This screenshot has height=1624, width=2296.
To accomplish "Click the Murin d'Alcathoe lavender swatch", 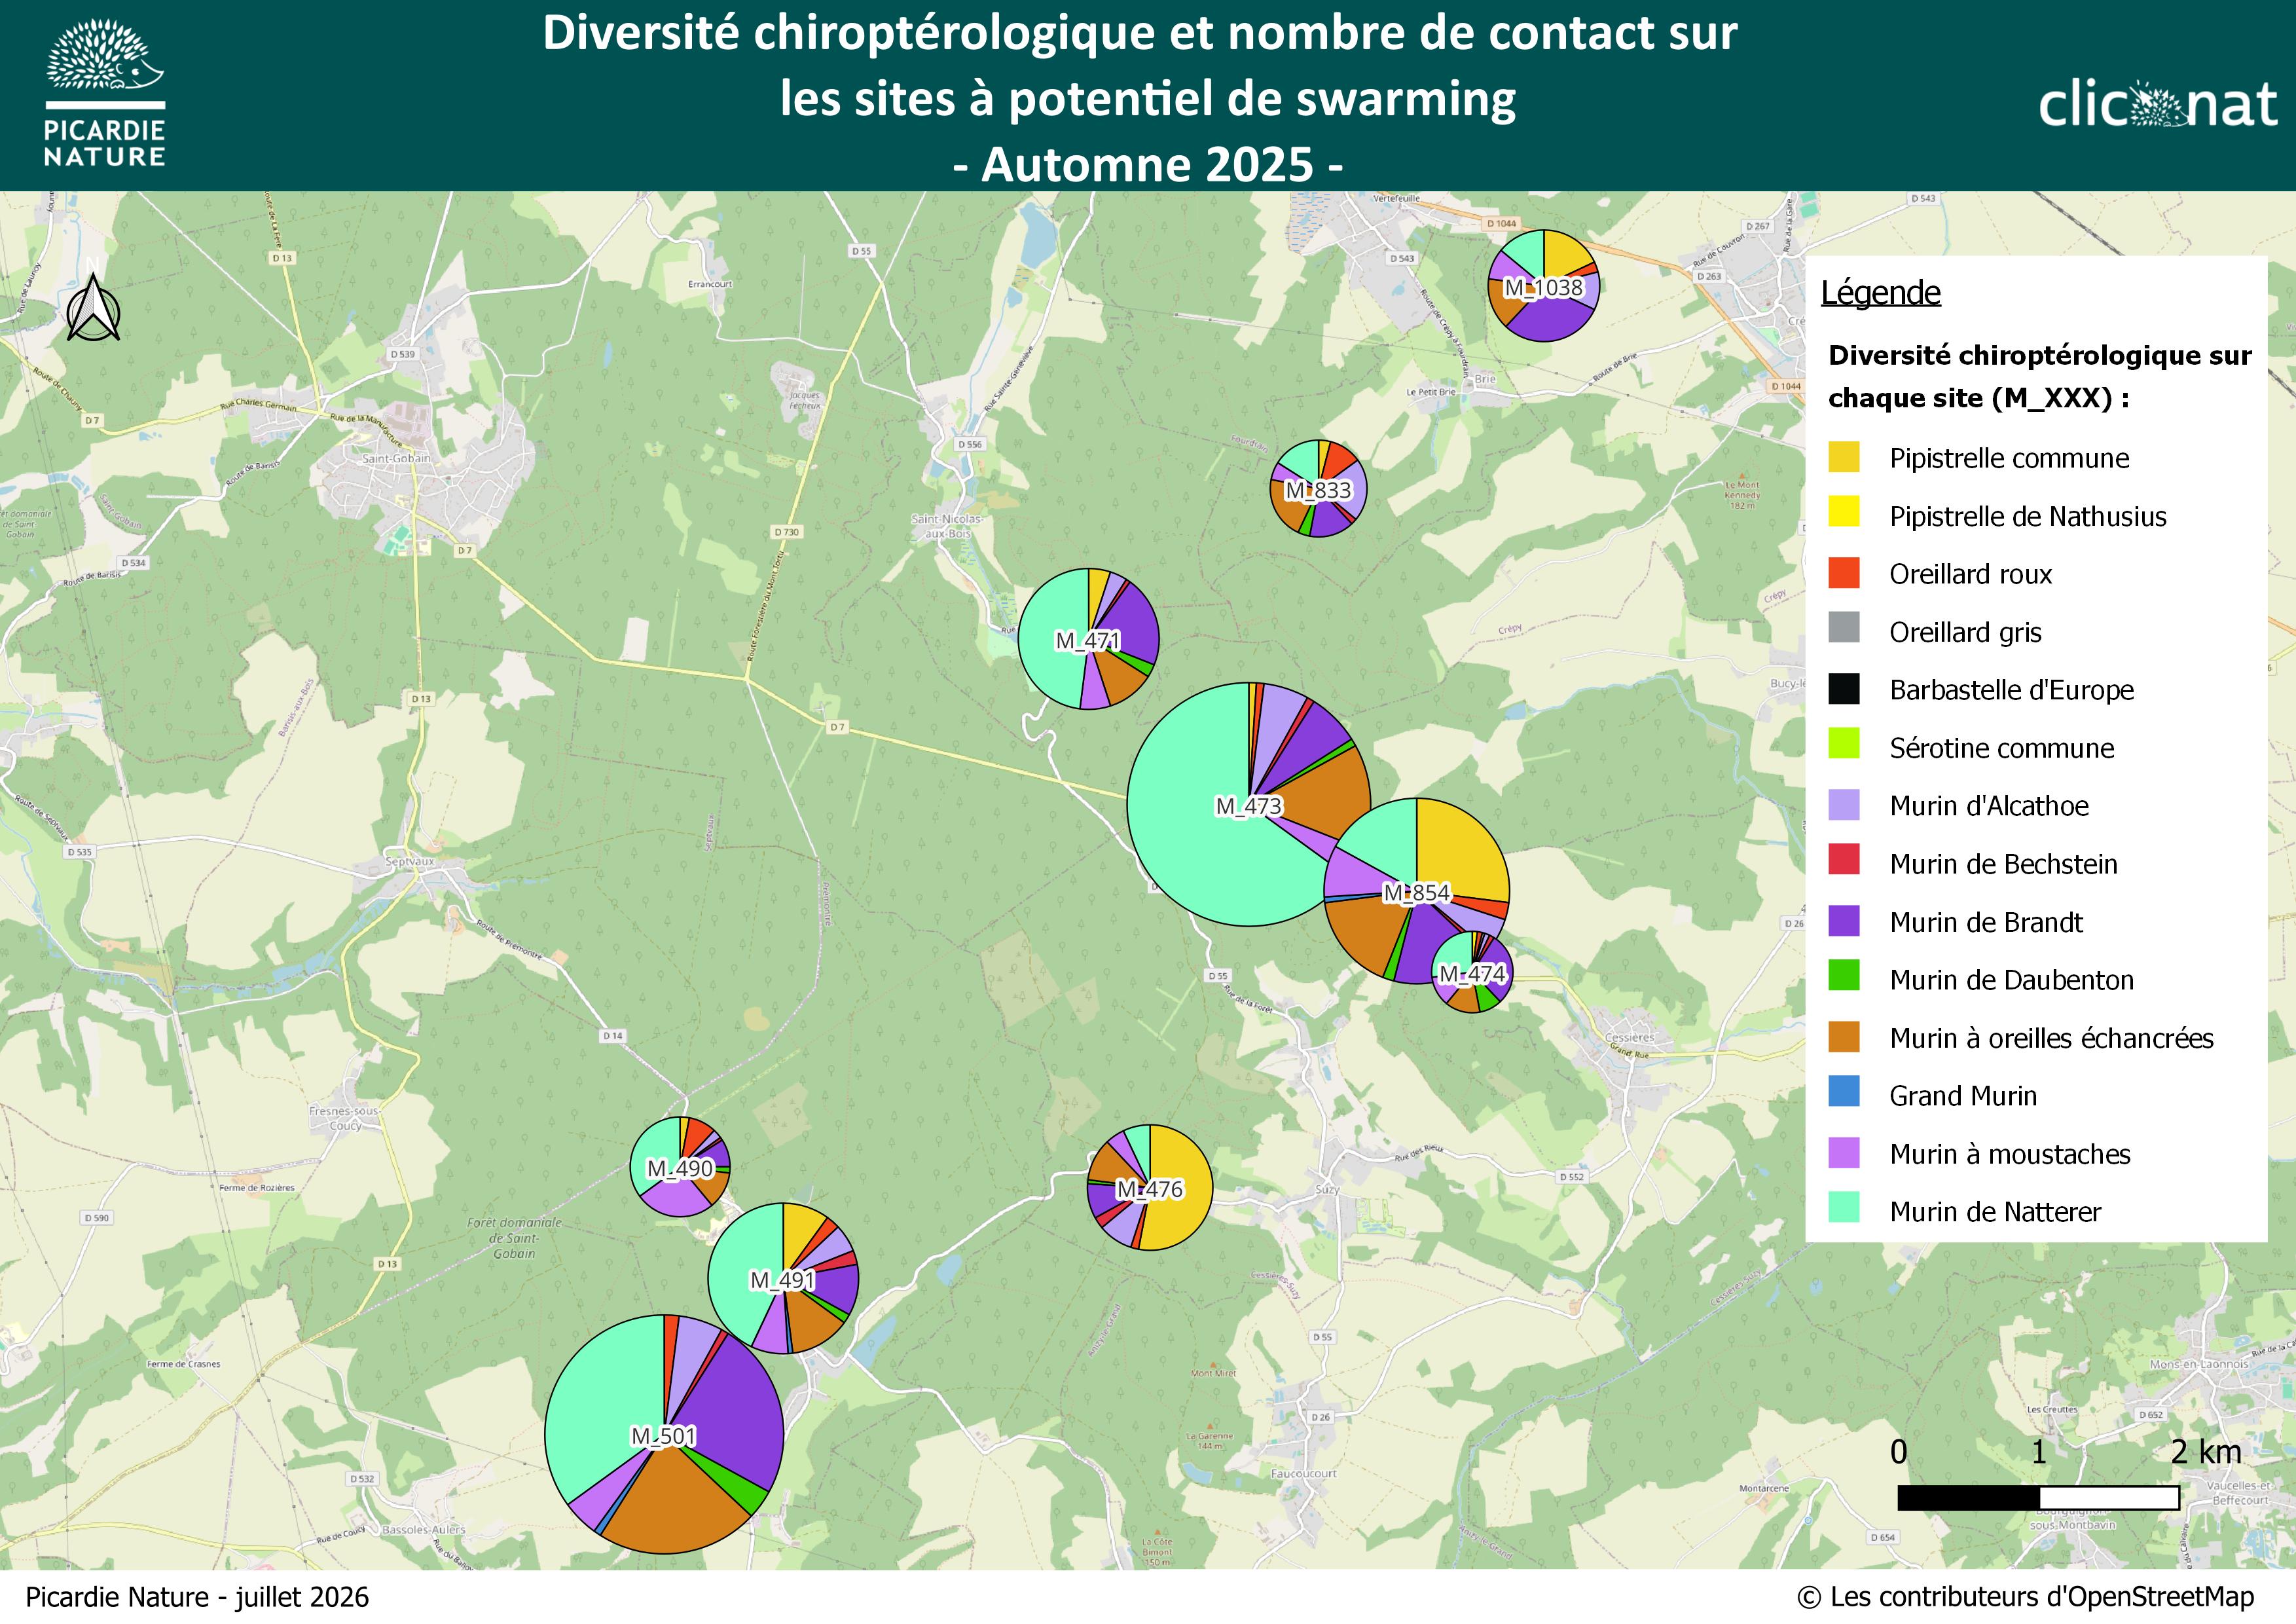I will (1844, 805).
